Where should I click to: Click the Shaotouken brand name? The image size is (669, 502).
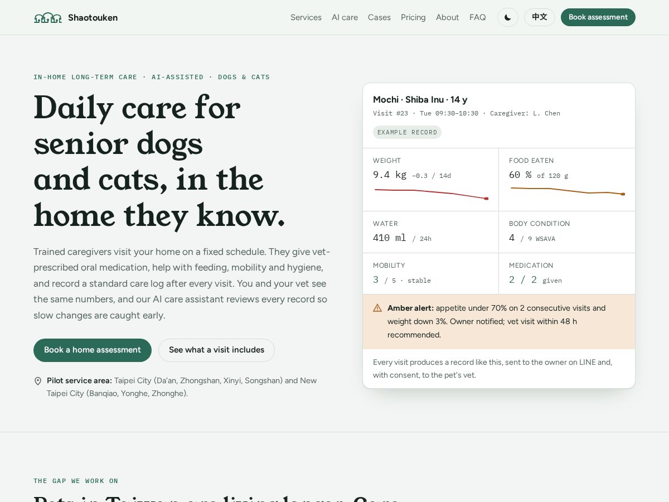tap(93, 17)
